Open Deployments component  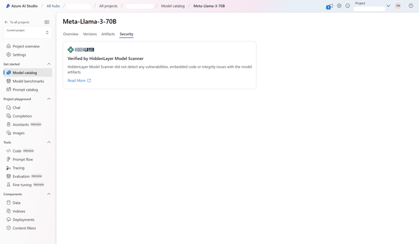23,219
